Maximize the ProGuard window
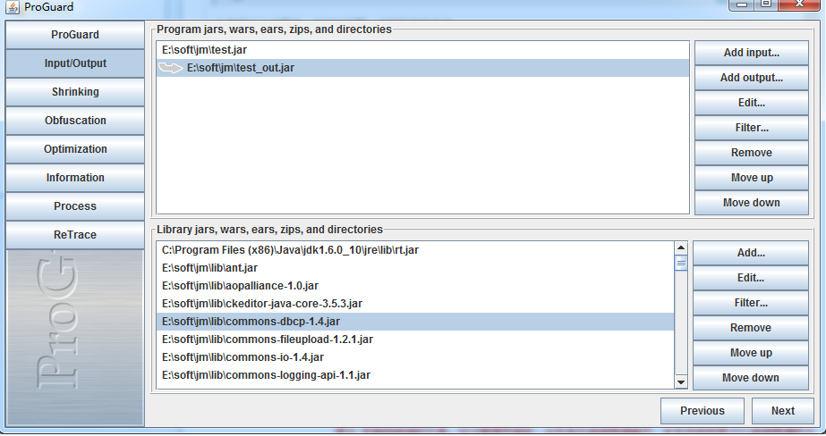Viewport: 826px width, 436px height. (766, 4)
